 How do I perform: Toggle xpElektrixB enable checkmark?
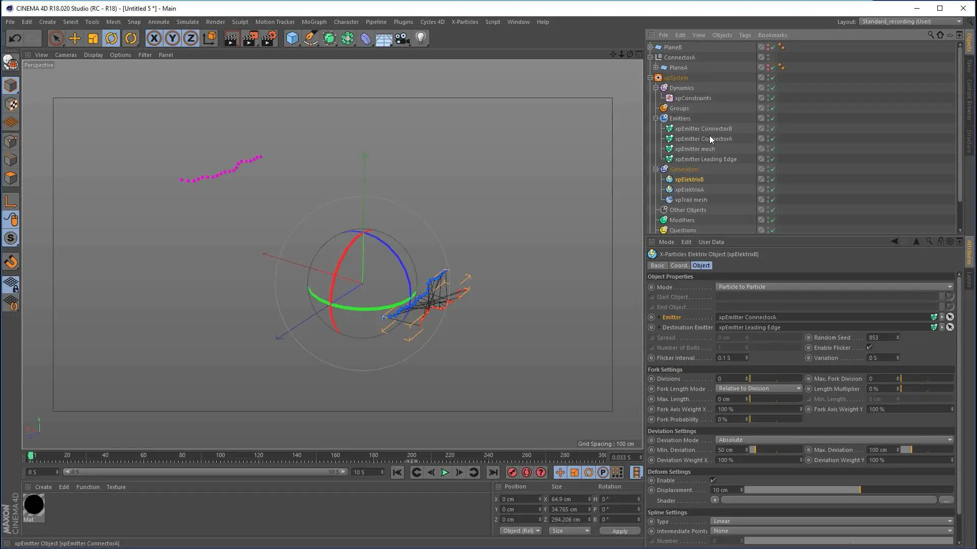tap(773, 179)
